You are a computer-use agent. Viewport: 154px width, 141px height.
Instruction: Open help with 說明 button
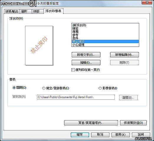[141, 135]
